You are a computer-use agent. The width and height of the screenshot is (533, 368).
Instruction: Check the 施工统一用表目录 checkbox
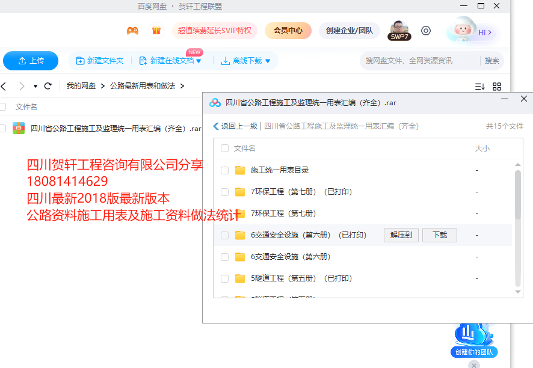pyautogui.click(x=224, y=170)
